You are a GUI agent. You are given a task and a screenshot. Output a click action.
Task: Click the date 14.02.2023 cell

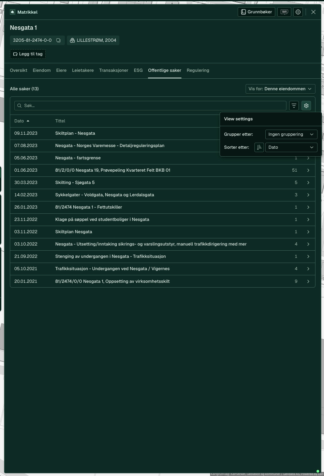[x=26, y=195]
